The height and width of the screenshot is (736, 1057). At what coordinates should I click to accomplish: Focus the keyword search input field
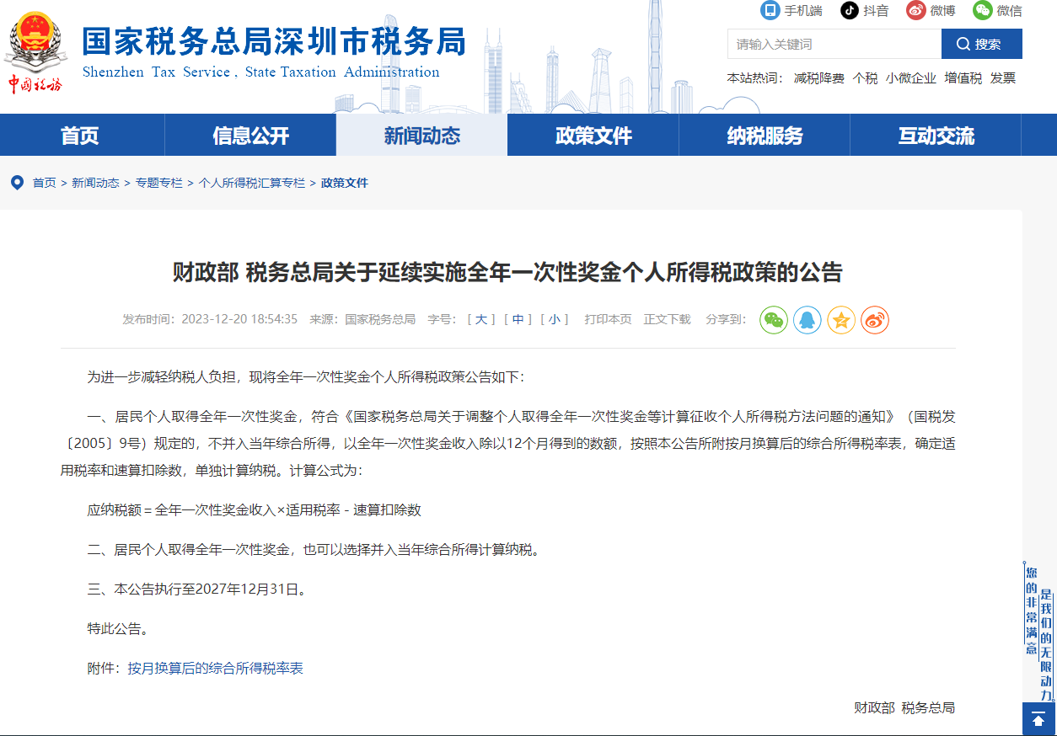coord(834,44)
